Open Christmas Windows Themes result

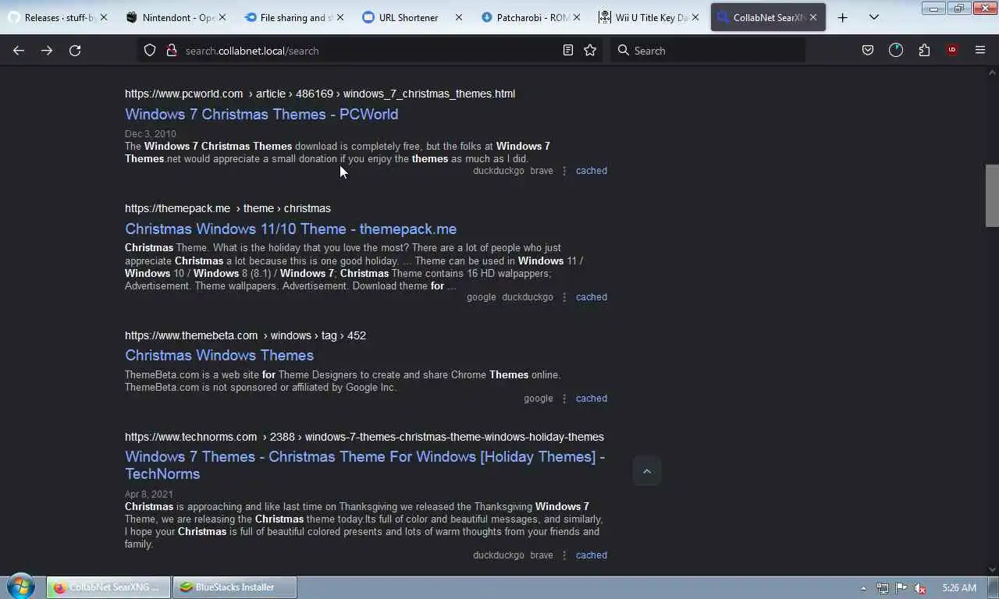pos(219,355)
